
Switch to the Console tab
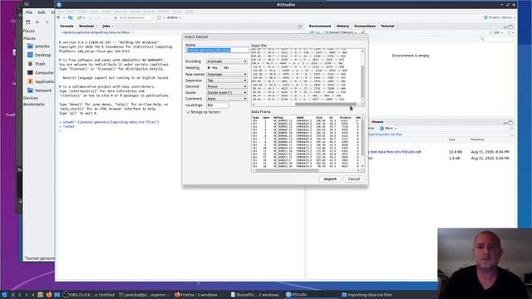[x=66, y=26]
